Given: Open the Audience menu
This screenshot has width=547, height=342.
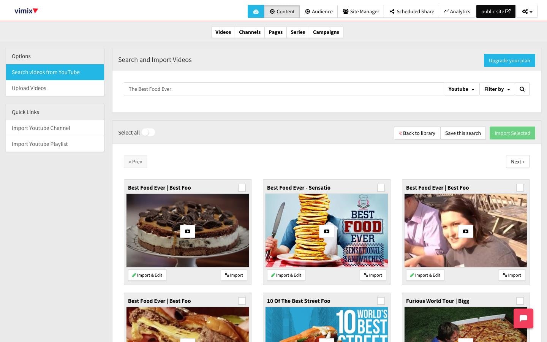Looking at the screenshot, I should point(319,11).
